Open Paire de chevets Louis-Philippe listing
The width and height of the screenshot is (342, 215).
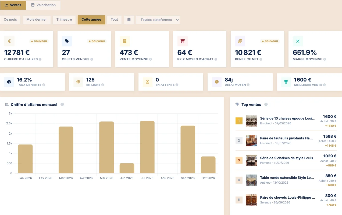click(x=288, y=198)
